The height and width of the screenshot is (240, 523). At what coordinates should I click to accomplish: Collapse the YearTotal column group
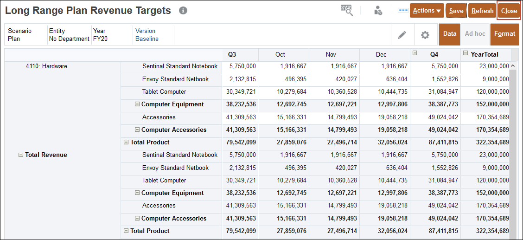(x=466, y=53)
